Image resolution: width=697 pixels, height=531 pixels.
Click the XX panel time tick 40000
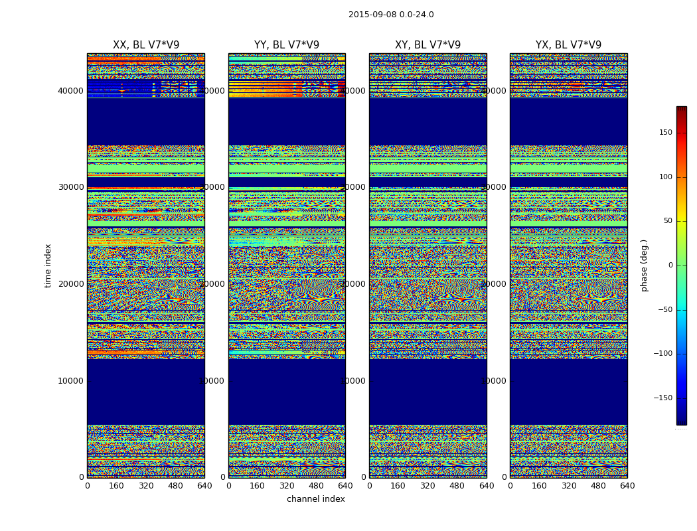[x=70, y=91]
